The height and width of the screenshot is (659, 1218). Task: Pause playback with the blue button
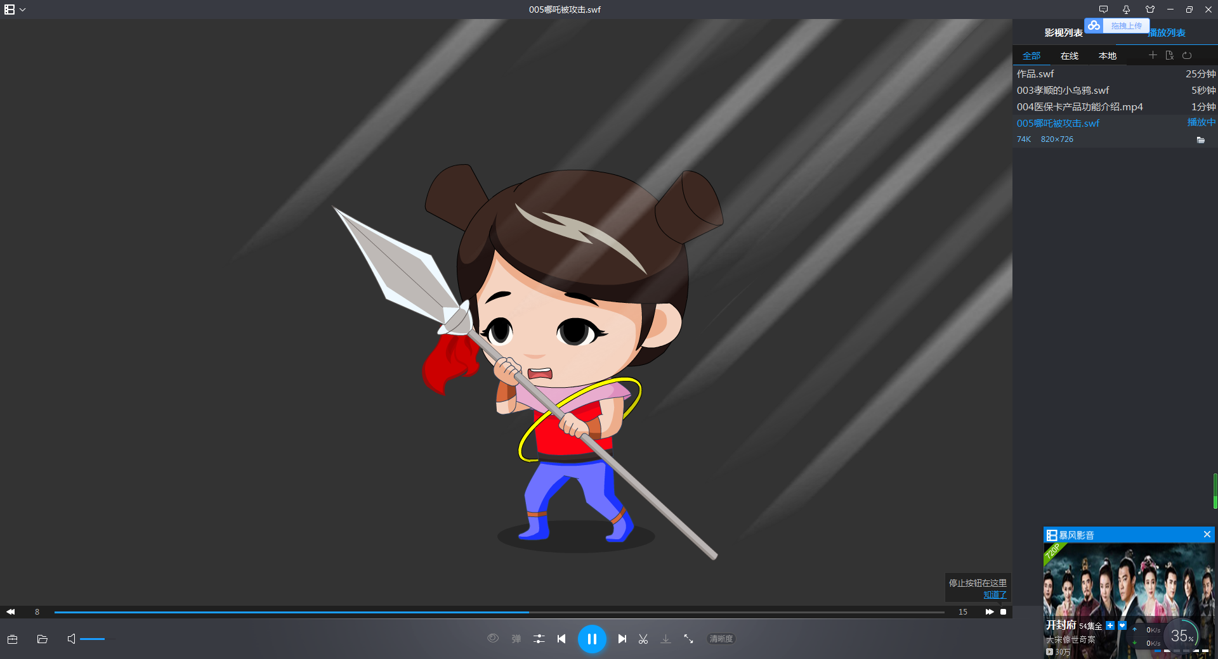(x=592, y=639)
